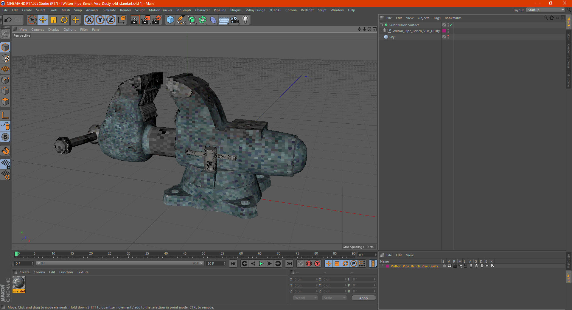Toggle X axis lock
Screen dimensions: 572x310
coord(89,20)
